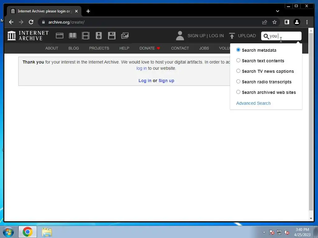Open the Chrome three-dot menu

307,22
